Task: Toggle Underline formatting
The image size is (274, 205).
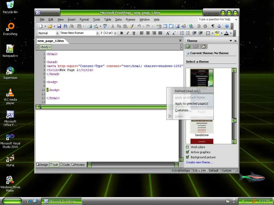Action: (134, 33)
